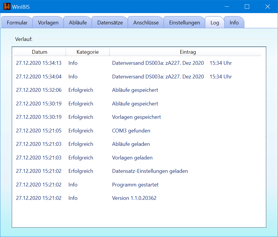The image size is (278, 237).
Task: Sort by the Datum column header
Action: coord(40,52)
